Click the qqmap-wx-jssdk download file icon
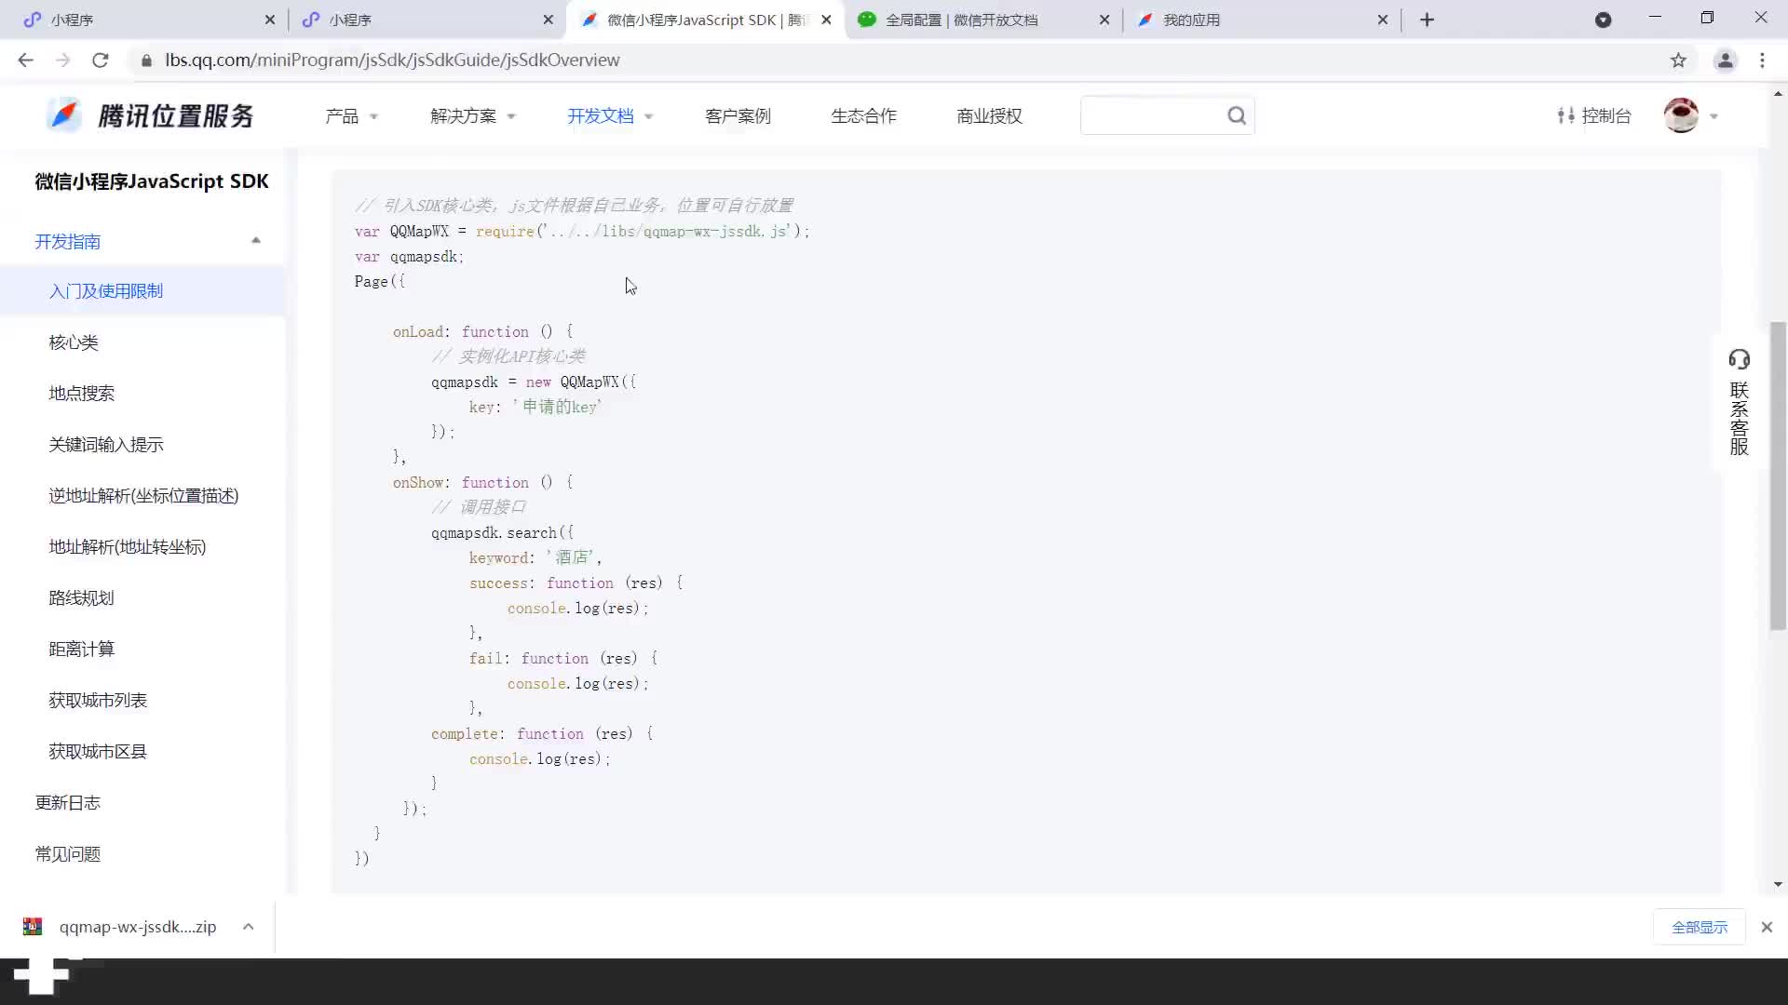The image size is (1788, 1005). 34,927
